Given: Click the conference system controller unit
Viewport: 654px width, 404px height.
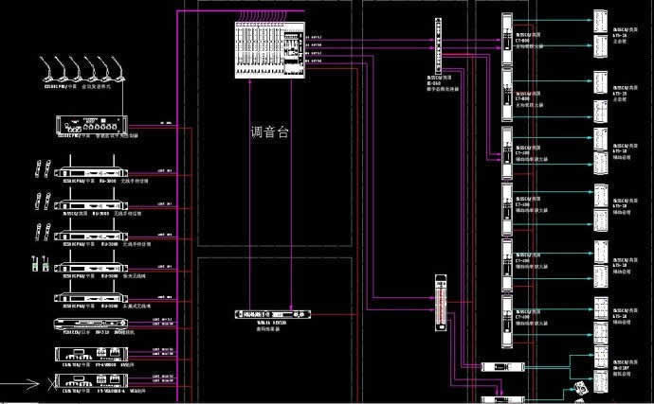Looking at the screenshot, I should 87,124.
